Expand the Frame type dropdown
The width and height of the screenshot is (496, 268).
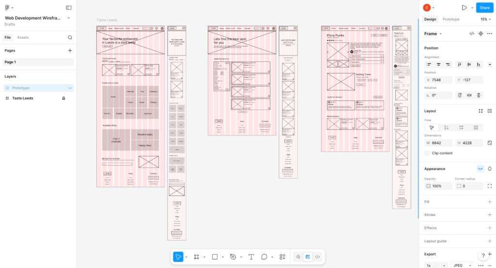433,34
